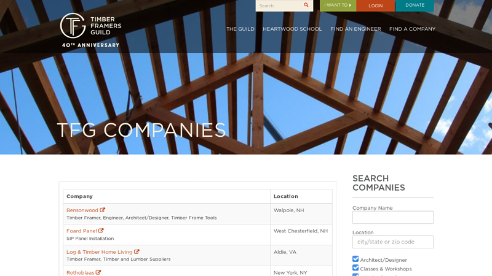This screenshot has width=492, height=276.
Task: Uncheck Classes & Workshops checkbox
Action: 355,267
